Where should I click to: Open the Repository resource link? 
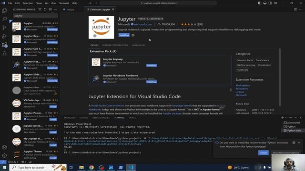pyautogui.click(x=242, y=89)
